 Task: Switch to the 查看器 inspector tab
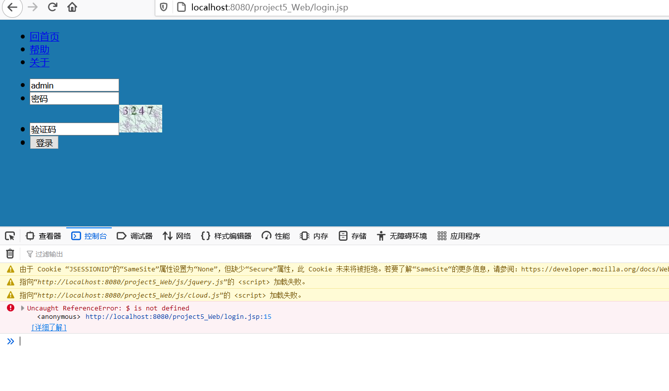click(x=44, y=236)
